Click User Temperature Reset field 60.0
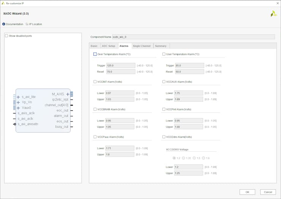Viewport: 281px width, 199px height. [x=189, y=72]
